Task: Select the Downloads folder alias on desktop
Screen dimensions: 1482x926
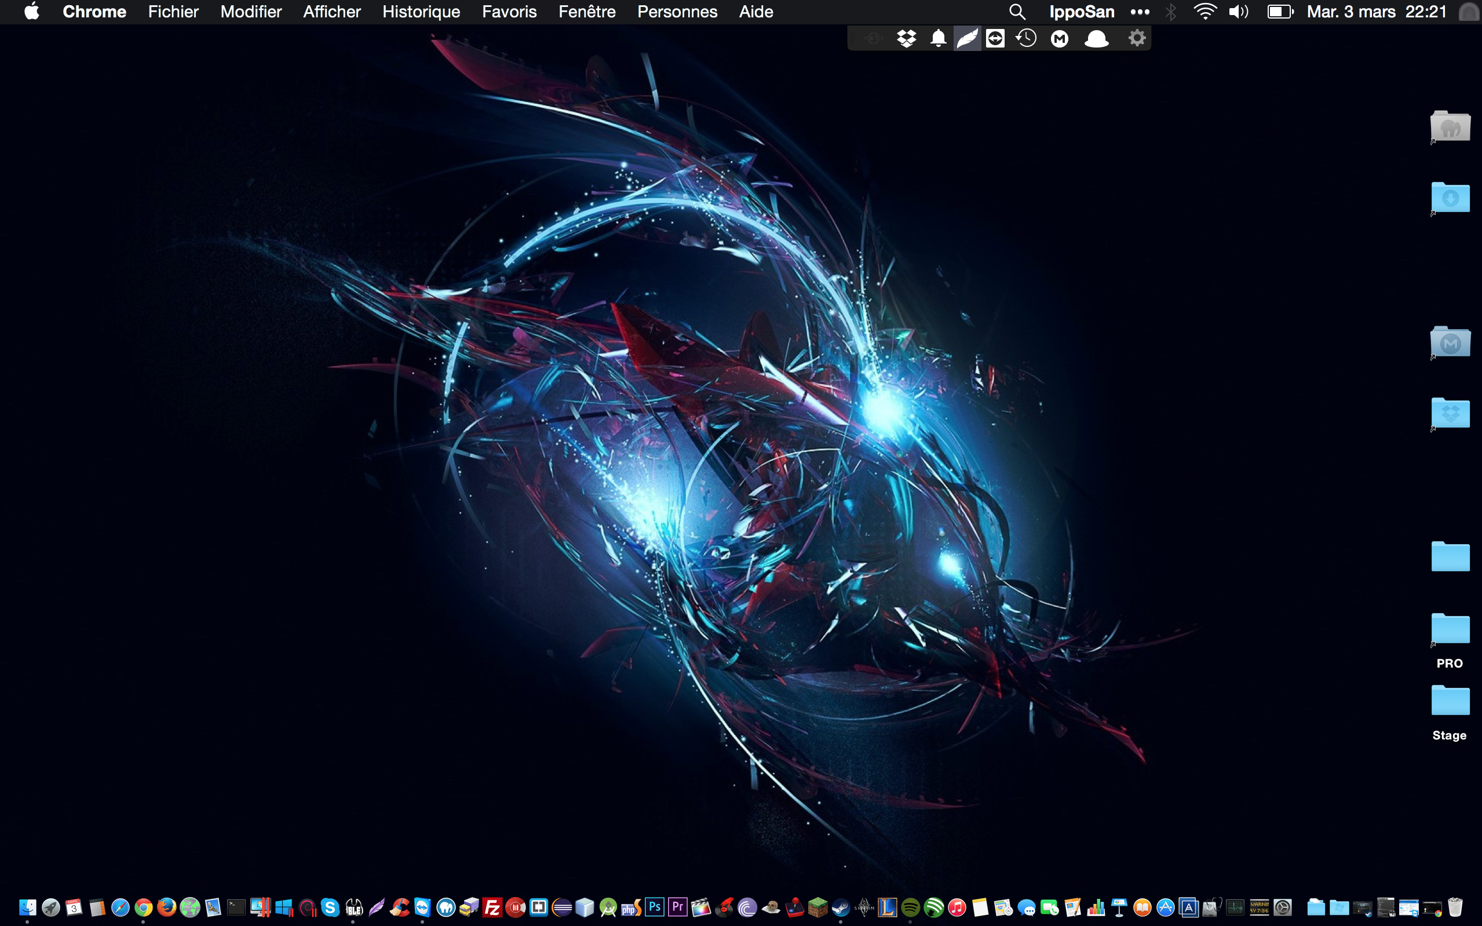Action: [x=1450, y=198]
